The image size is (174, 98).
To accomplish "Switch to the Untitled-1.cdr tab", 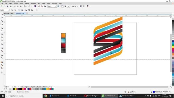I will (x=20, y=13).
